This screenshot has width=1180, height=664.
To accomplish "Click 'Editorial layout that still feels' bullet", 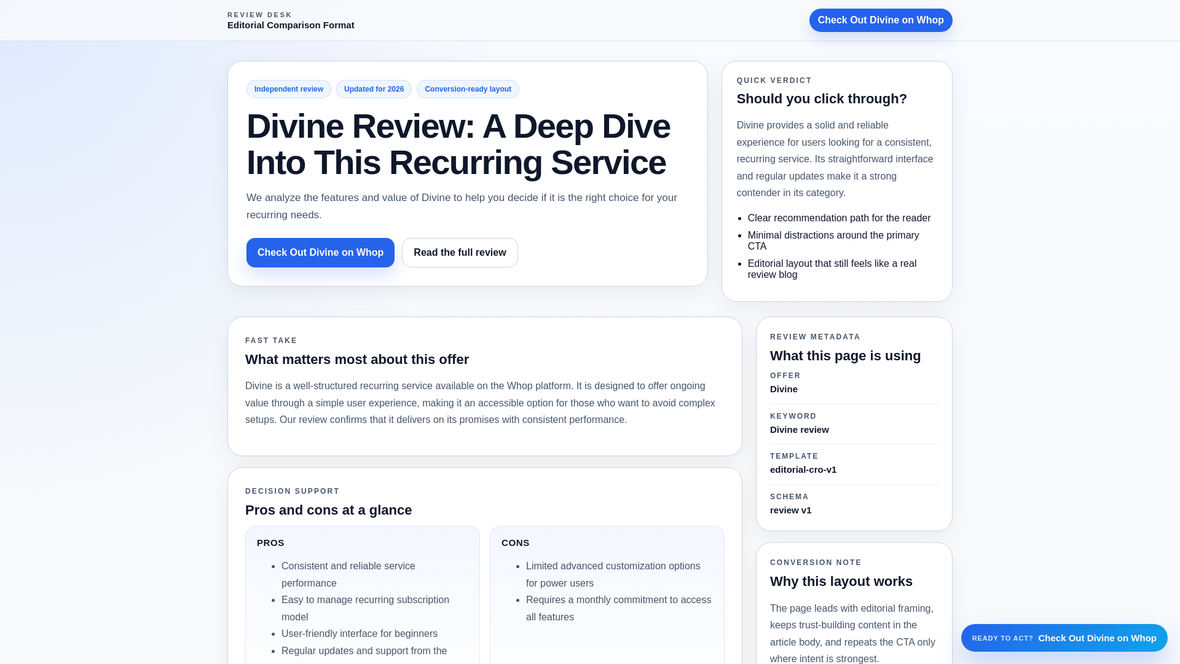I will [832, 269].
